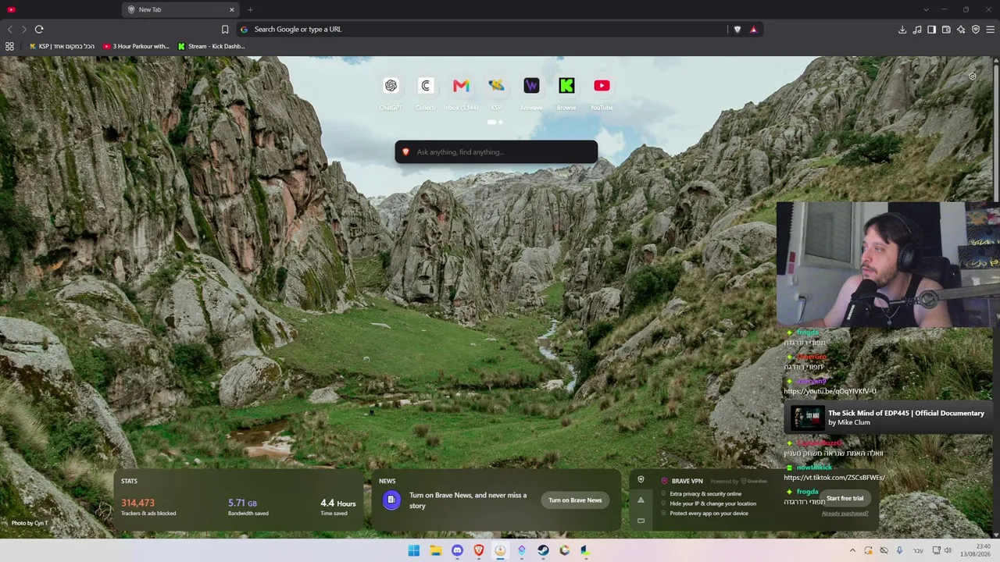Switch the input language indicator in tray
This screenshot has width=1000, height=562.
click(x=918, y=551)
